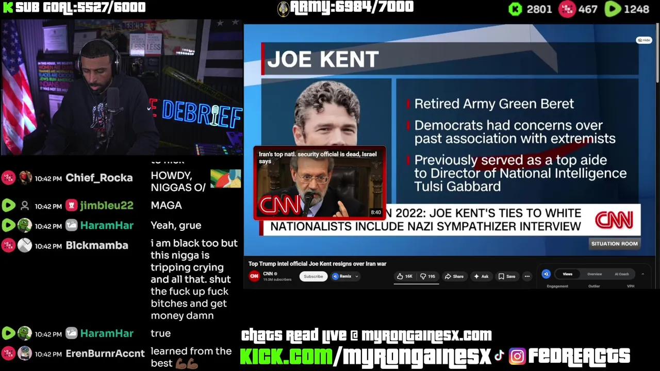
Task: Subscribe to the CNN channel
Action: [313, 276]
